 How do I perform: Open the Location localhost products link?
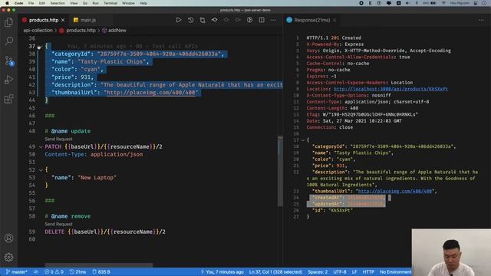click(390, 89)
